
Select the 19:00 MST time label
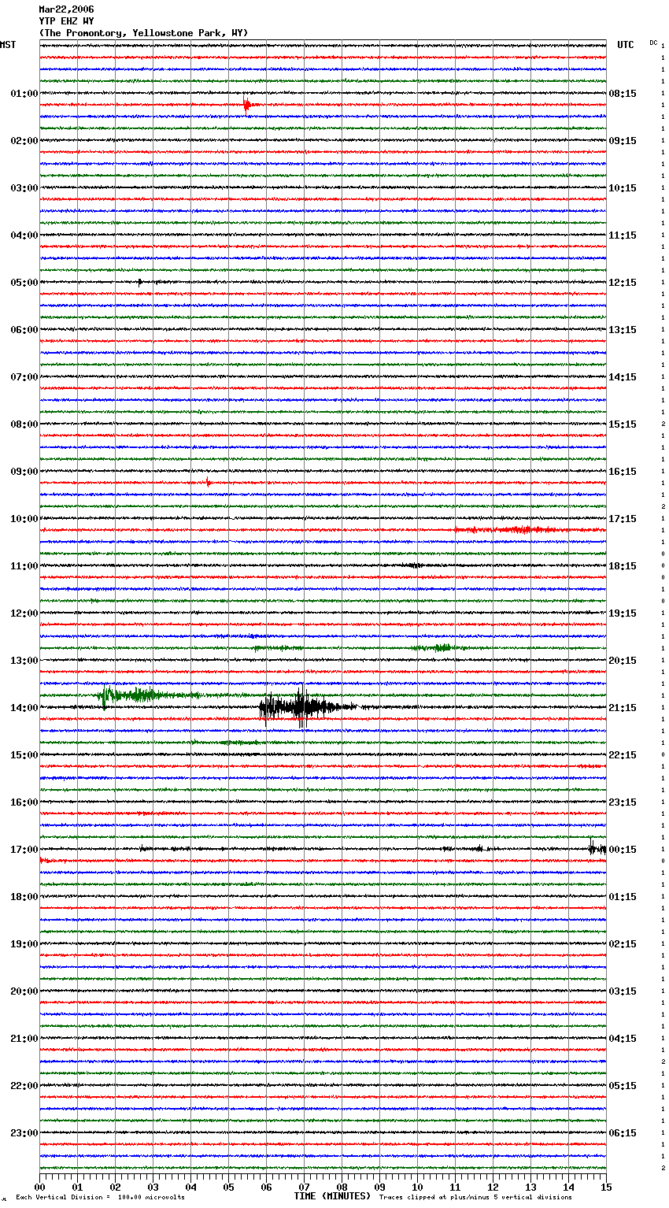[x=24, y=944]
